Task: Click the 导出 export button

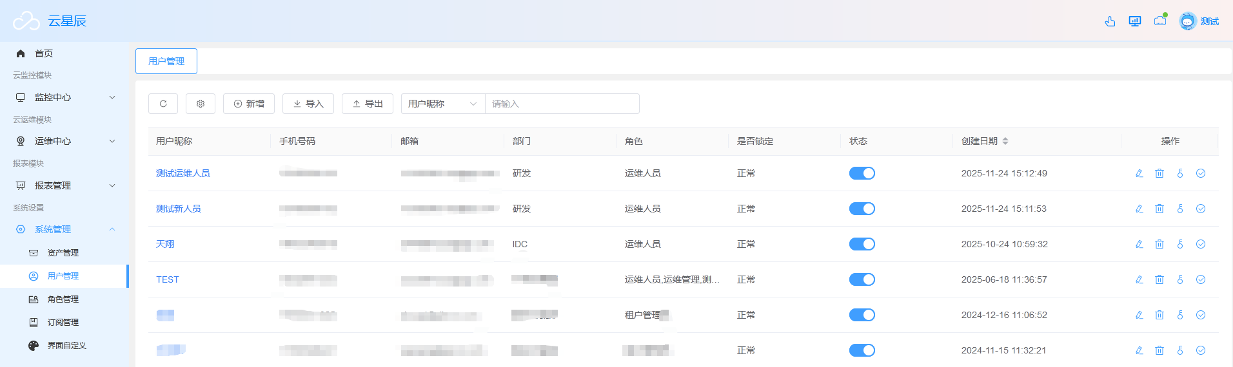Action: click(368, 104)
